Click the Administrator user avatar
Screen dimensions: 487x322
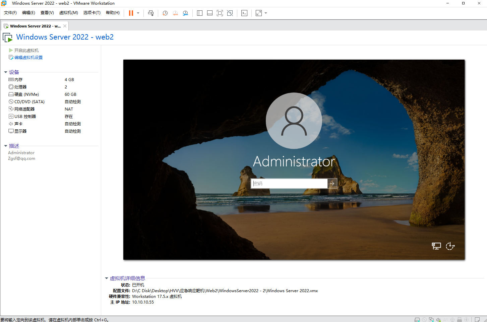pos(294,121)
